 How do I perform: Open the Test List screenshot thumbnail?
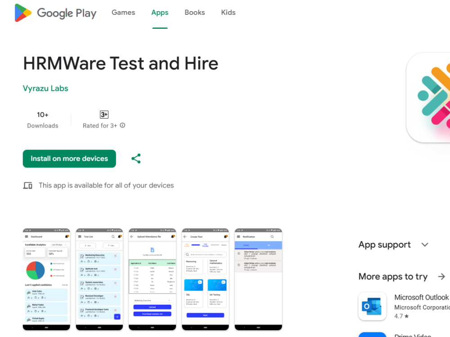click(x=99, y=279)
